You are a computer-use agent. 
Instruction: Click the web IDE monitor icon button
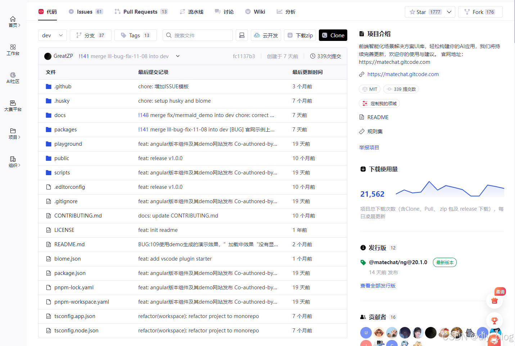(x=242, y=35)
